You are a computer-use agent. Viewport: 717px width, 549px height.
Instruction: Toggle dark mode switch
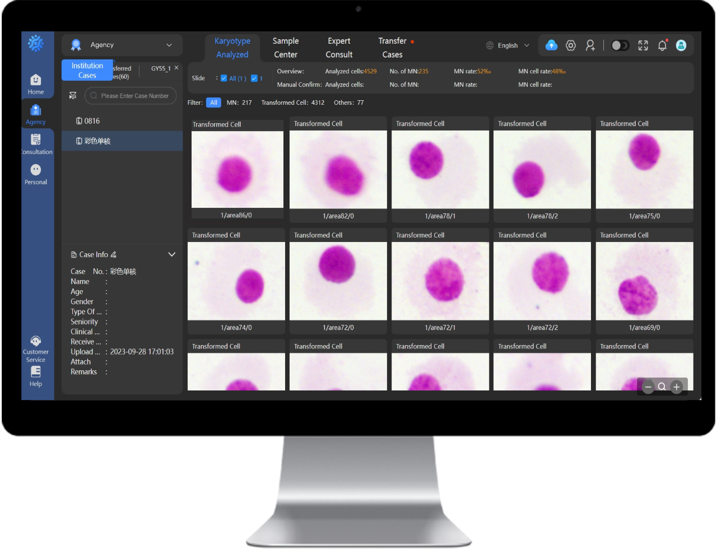620,45
